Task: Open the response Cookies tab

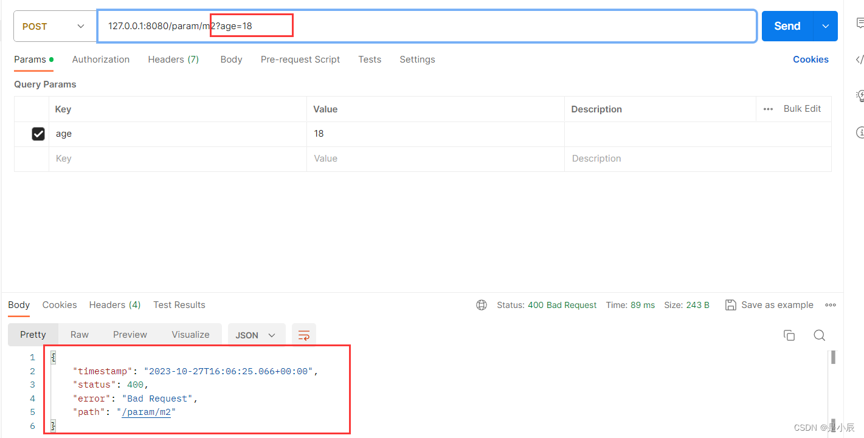Action: tap(60, 305)
